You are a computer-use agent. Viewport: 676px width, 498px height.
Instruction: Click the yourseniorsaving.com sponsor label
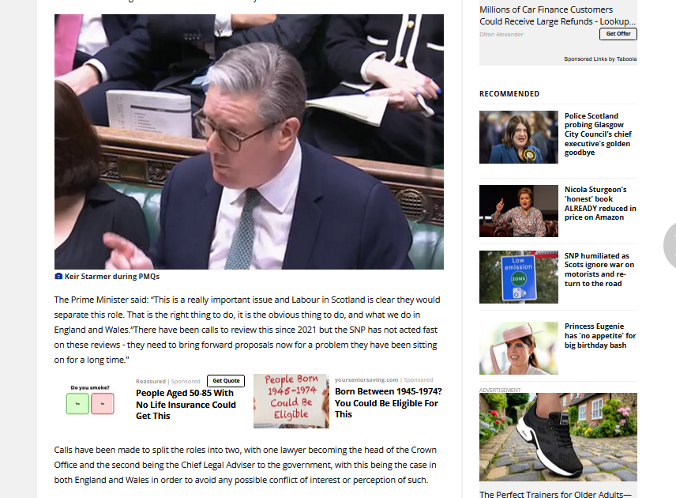[x=366, y=379]
